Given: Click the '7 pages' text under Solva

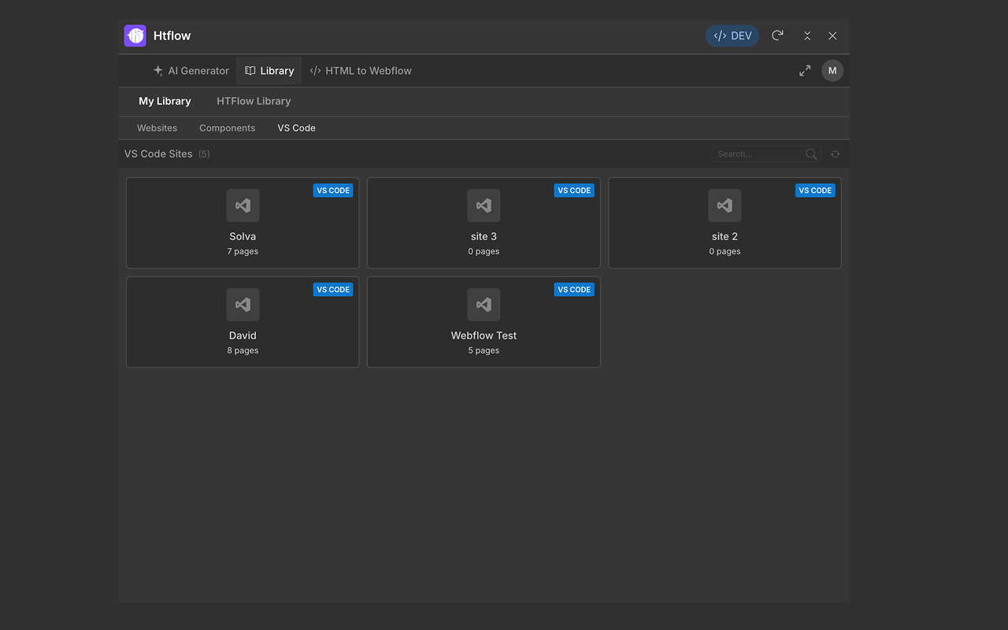Looking at the screenshot, I should tap(243, 252).
